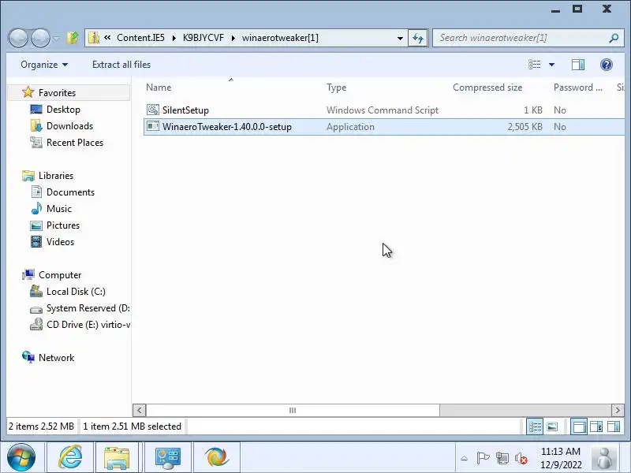Go forward with the Forward arrow button
Image resolution: width=631 pixels, height=473 pixels.
40,38
